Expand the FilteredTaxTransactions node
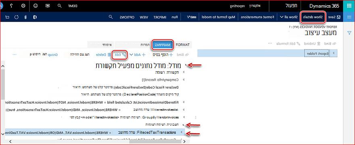355x145 pixels. point(182,132)
